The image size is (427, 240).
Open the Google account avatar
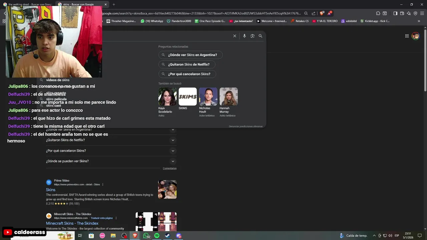click(x=415, y=36)
